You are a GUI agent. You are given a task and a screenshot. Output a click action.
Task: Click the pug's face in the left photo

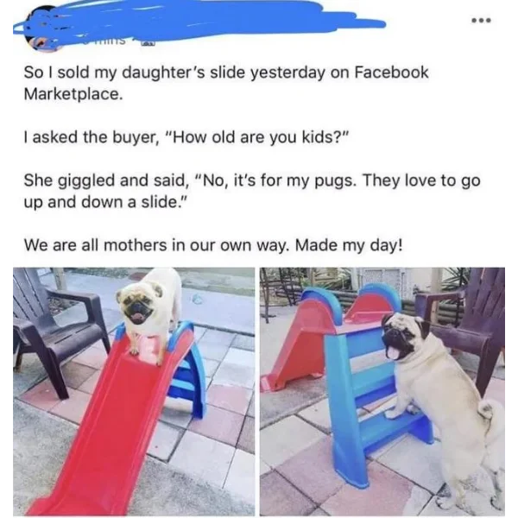click(x=141, y=304)
